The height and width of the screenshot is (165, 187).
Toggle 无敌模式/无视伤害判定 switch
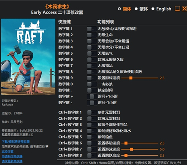[92, 29]
